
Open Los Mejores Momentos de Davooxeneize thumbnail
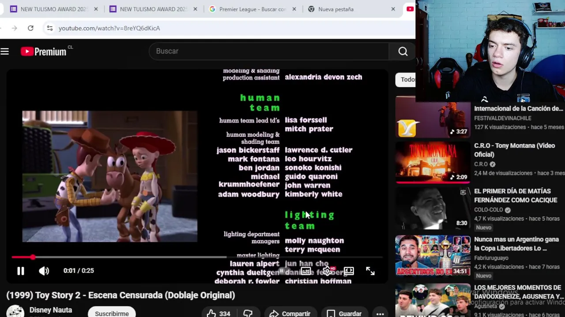tap(433, 300)
